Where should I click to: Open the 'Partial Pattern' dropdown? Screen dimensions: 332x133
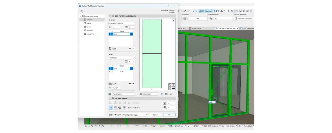click(124, 94)
